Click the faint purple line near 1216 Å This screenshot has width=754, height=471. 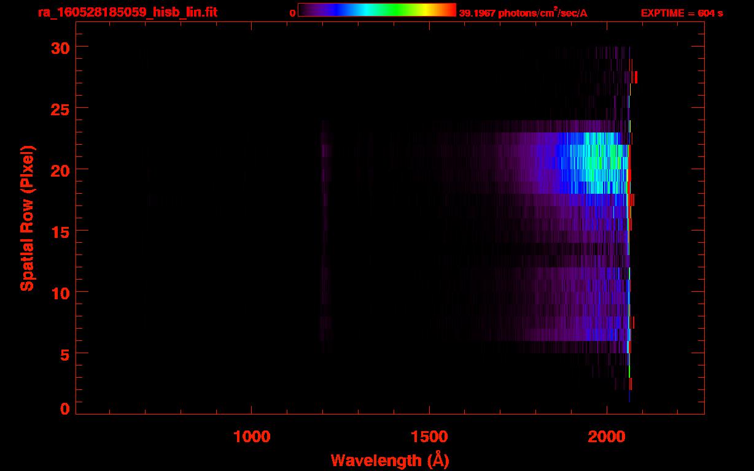click(x=325, y=236)
